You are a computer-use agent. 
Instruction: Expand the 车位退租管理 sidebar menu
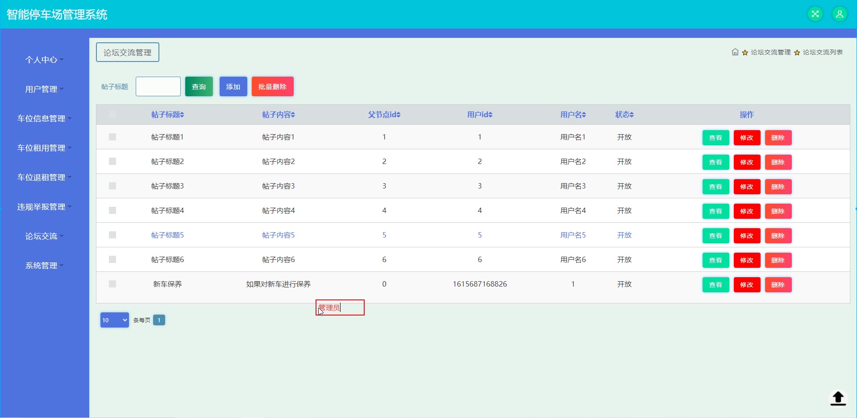point(45,177)
